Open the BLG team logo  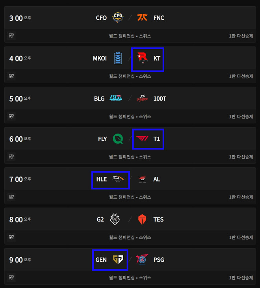(x=116, y=98)
